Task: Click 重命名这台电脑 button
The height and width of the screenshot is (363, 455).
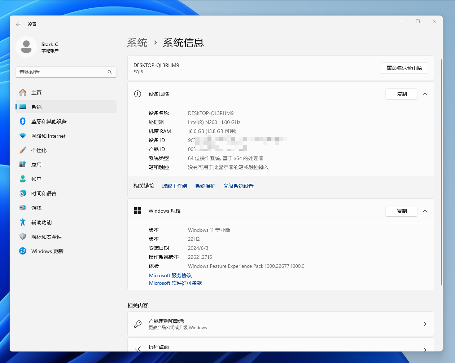Action: pos(404,68)
